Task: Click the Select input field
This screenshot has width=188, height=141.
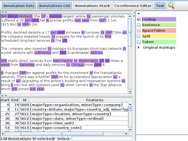Action: [x=102, y=139]
